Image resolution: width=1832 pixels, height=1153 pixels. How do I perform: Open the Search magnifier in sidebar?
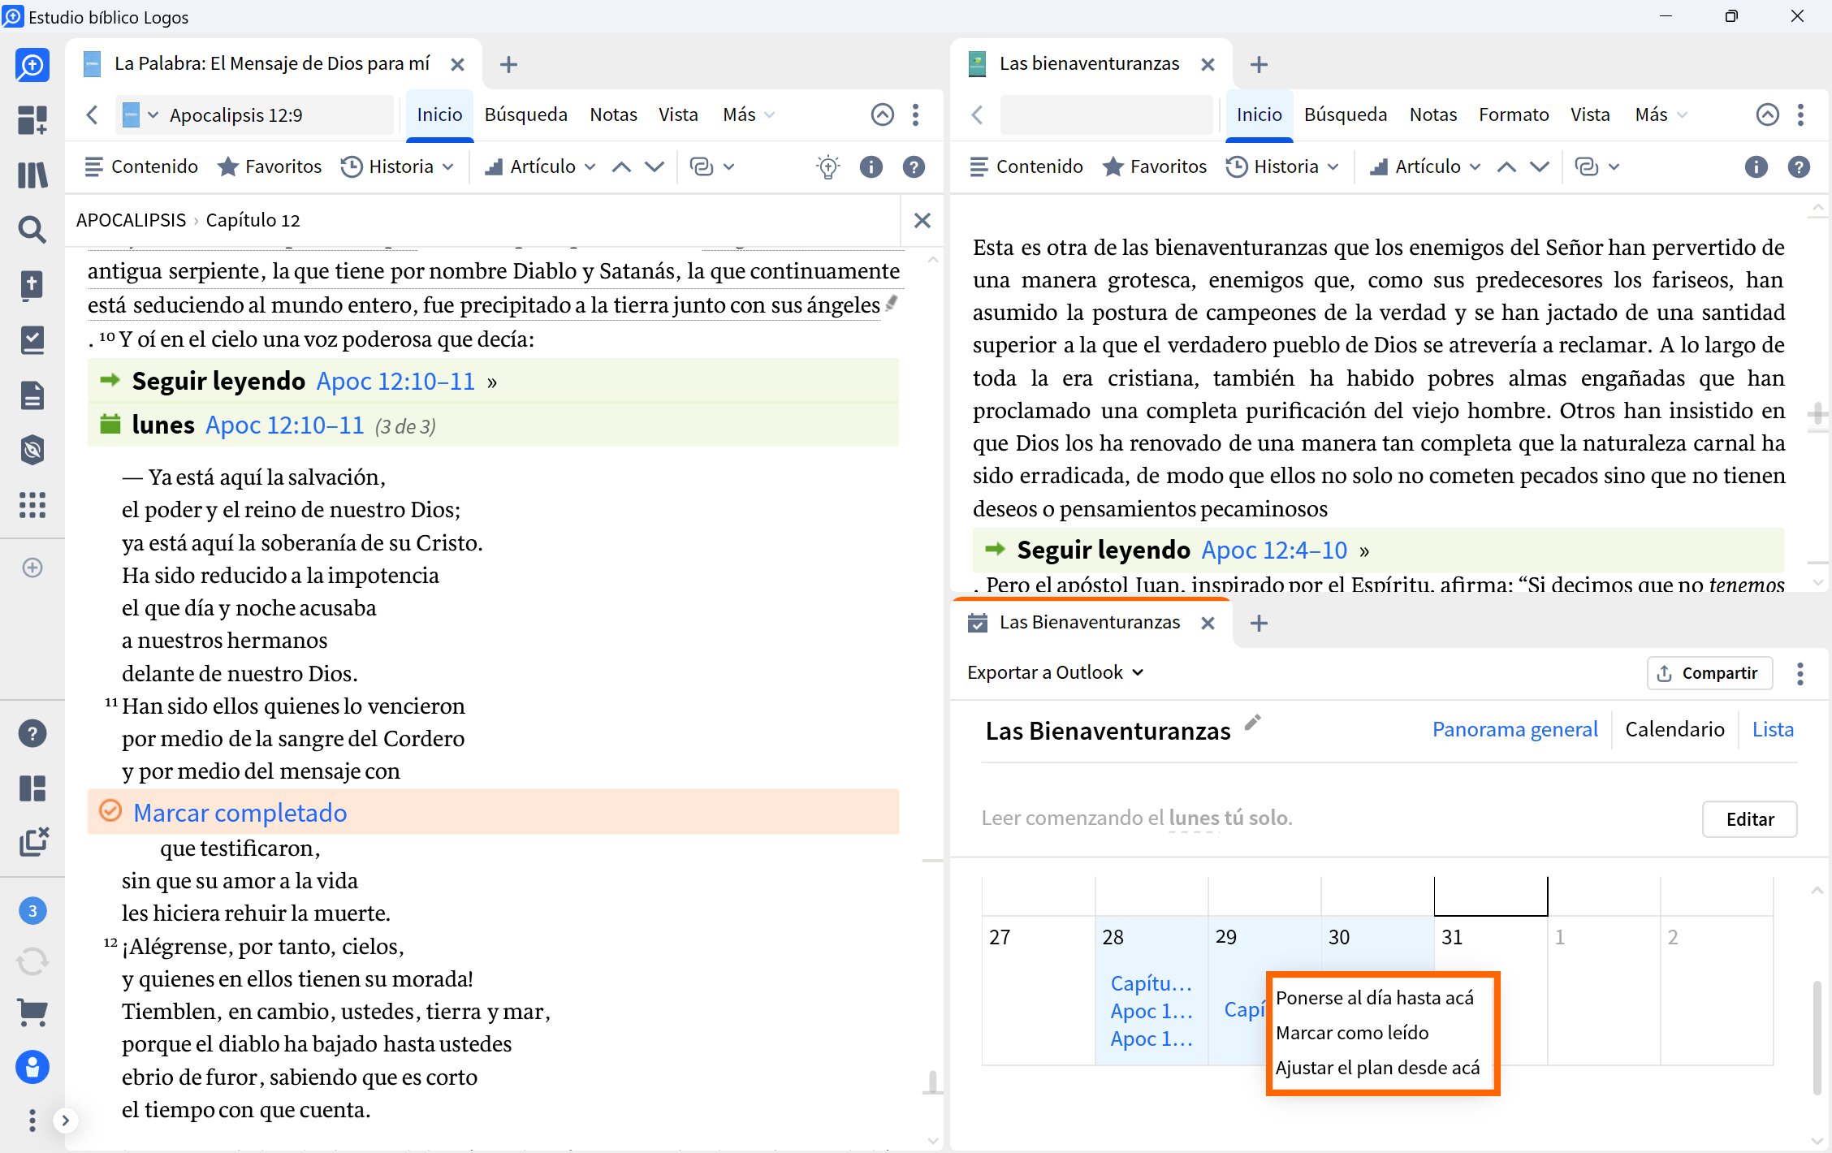coord(32,230)
